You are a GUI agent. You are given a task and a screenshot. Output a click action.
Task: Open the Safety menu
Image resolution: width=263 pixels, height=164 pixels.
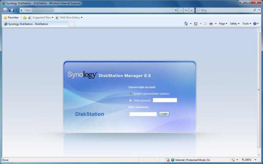pos(235,24)
